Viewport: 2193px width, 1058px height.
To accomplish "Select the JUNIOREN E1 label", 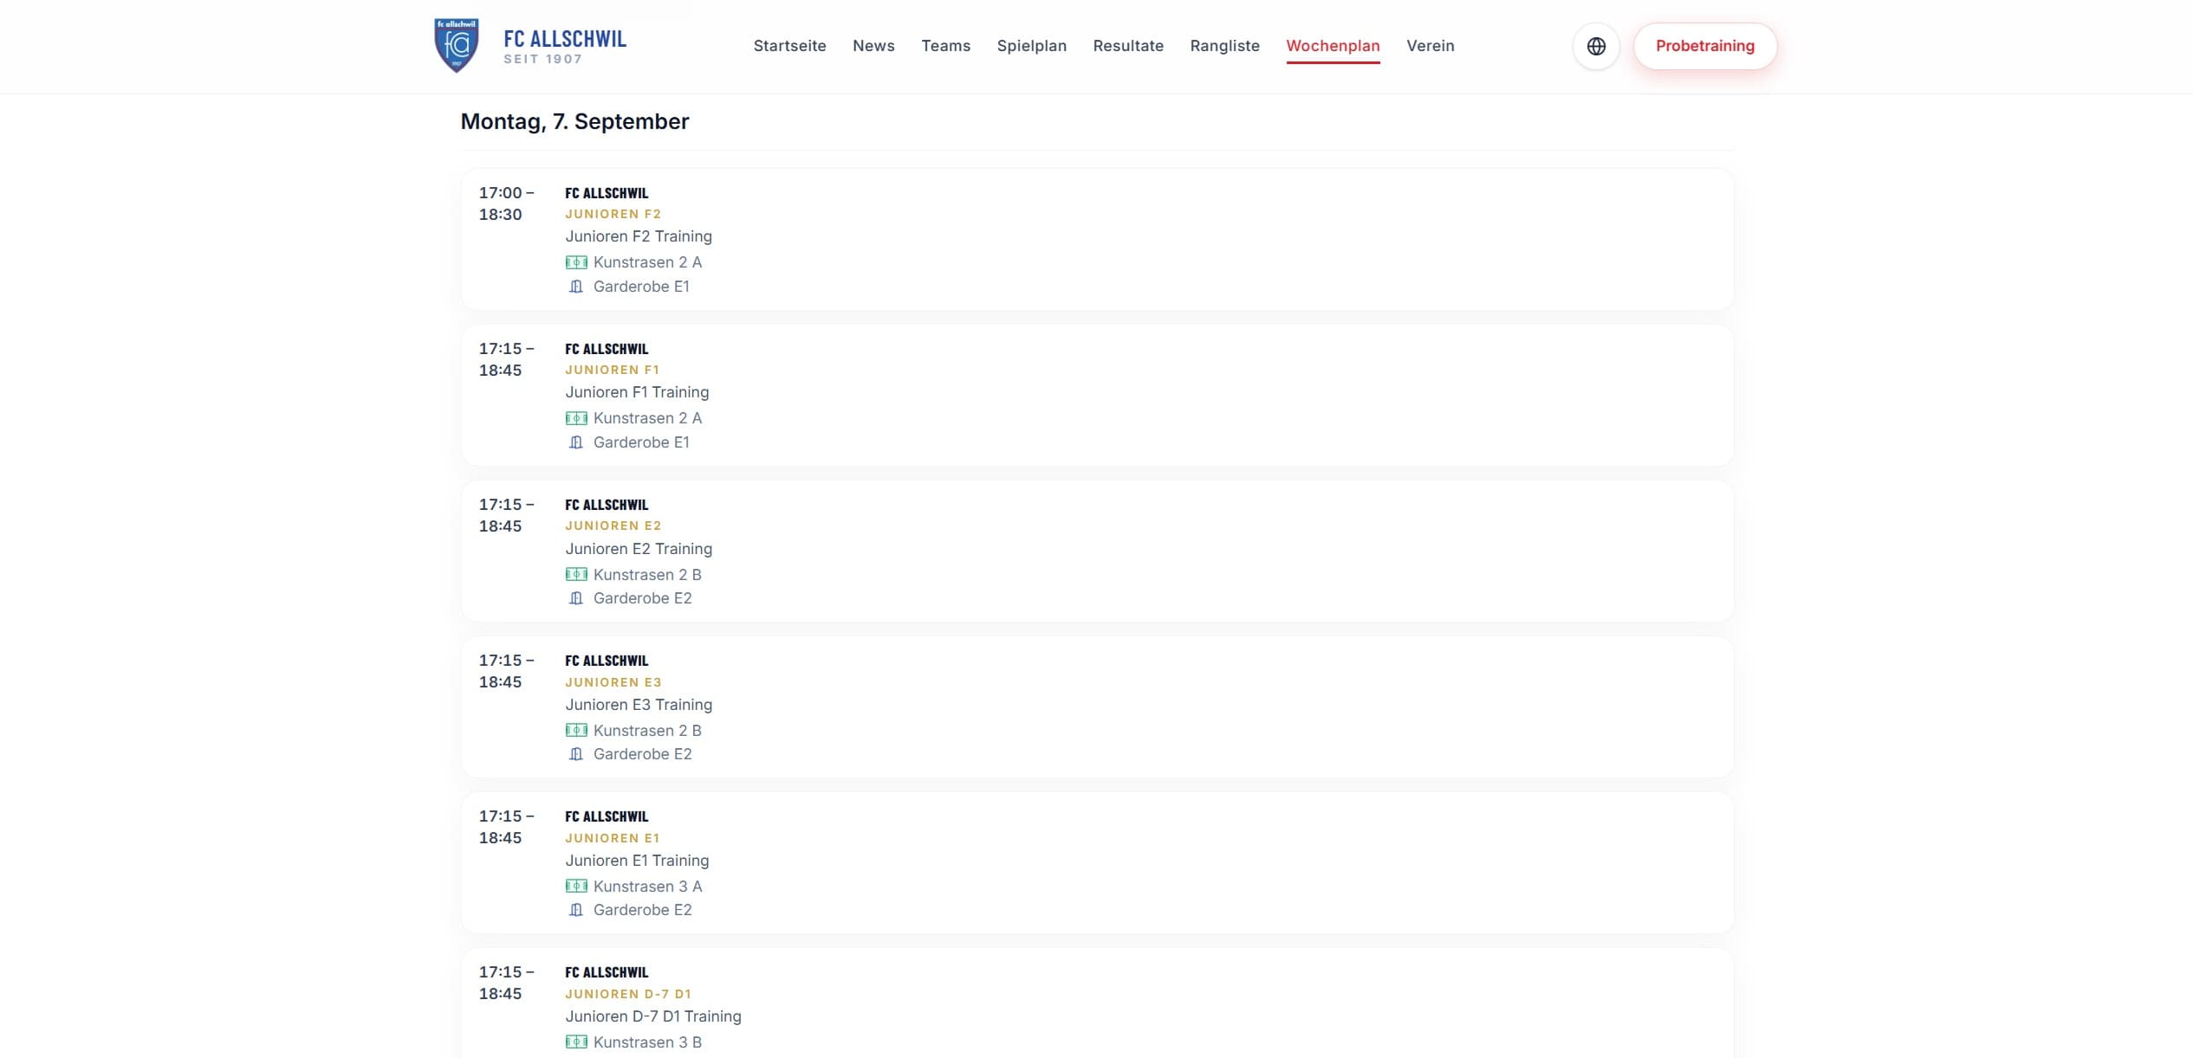I will (x=612, y=838).
